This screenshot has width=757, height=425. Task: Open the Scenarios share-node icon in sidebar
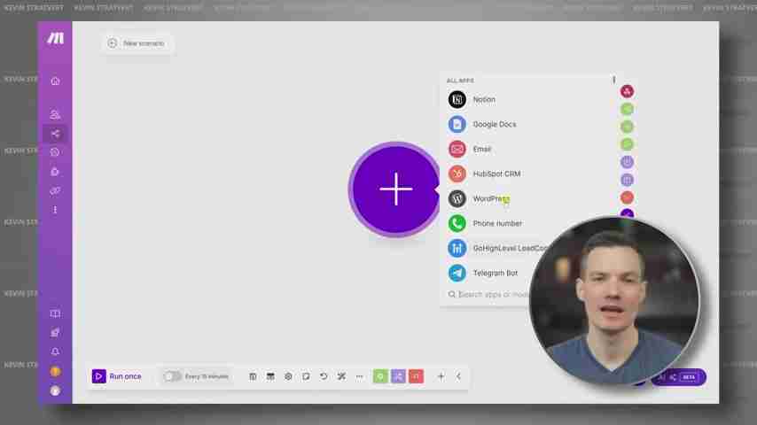(x=55, y=134)
